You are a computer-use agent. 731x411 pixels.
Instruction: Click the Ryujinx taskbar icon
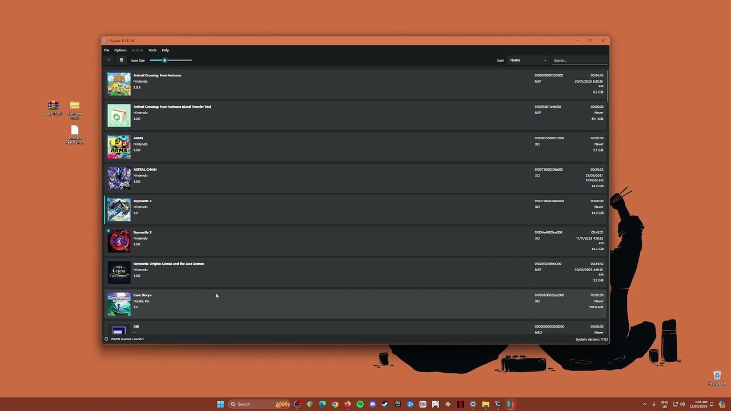[511, 404]
